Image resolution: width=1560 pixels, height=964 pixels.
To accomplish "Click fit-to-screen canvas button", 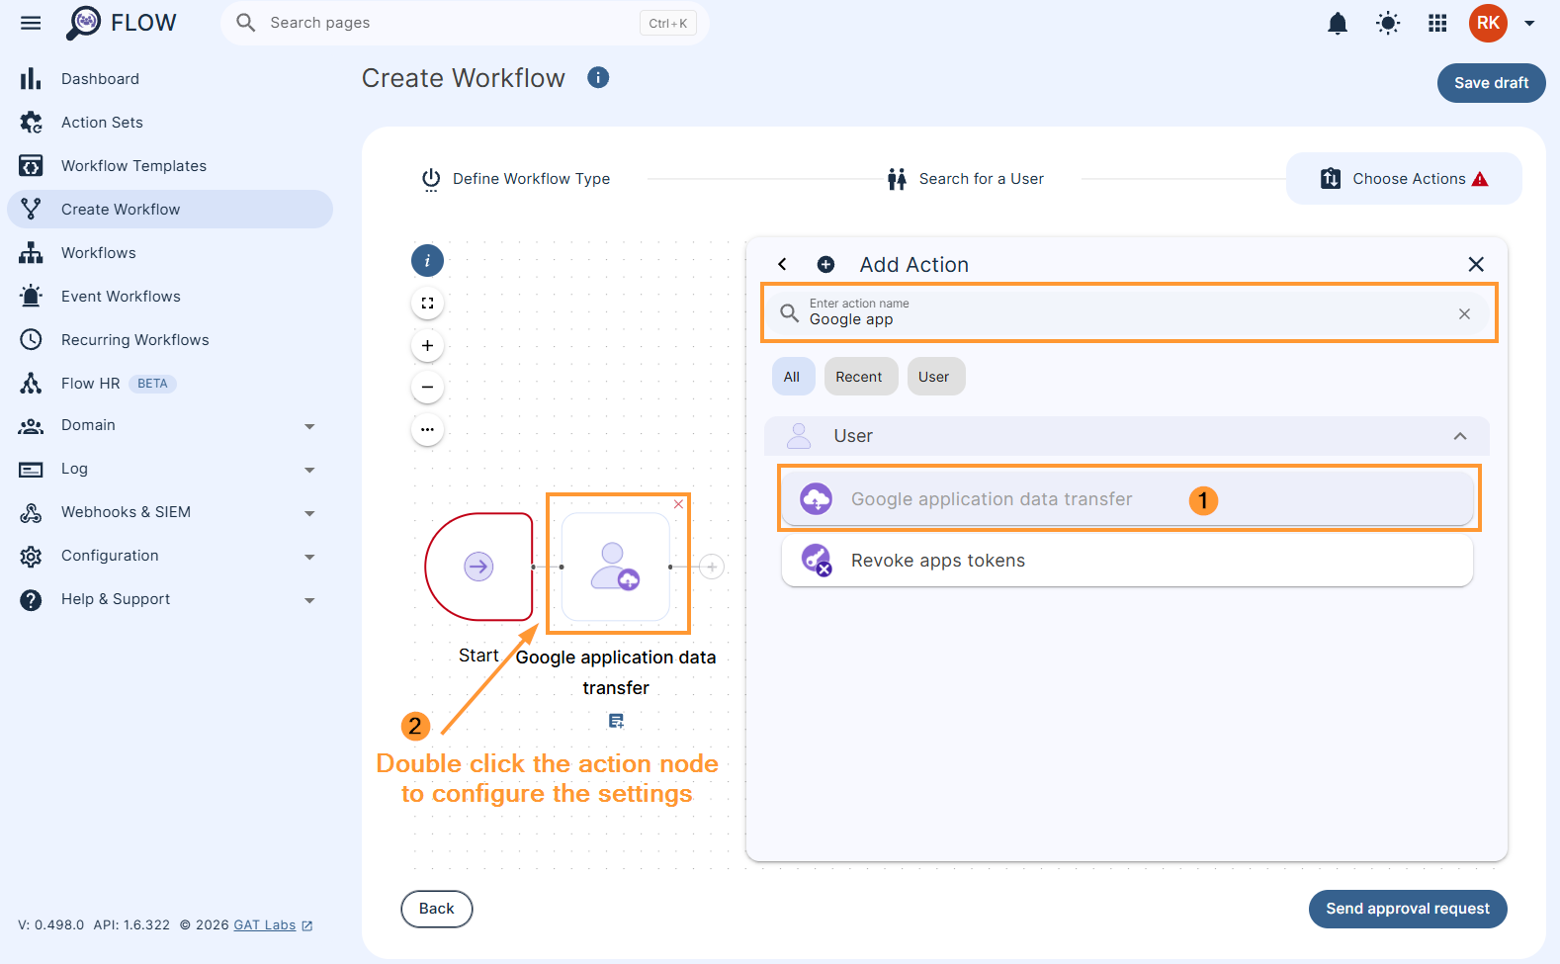I will 427,304.
